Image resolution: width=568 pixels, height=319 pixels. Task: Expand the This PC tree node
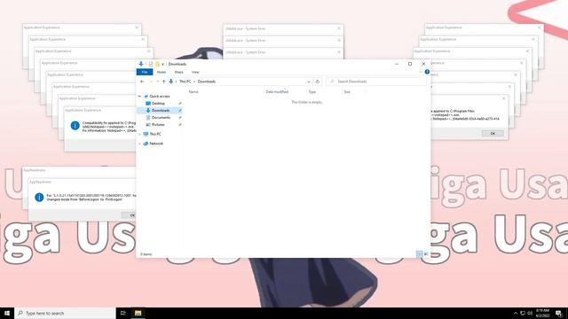[139, 134]
